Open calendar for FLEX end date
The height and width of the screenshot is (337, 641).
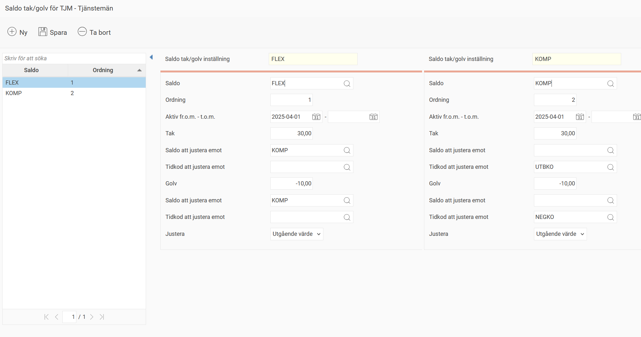(373, 117)
